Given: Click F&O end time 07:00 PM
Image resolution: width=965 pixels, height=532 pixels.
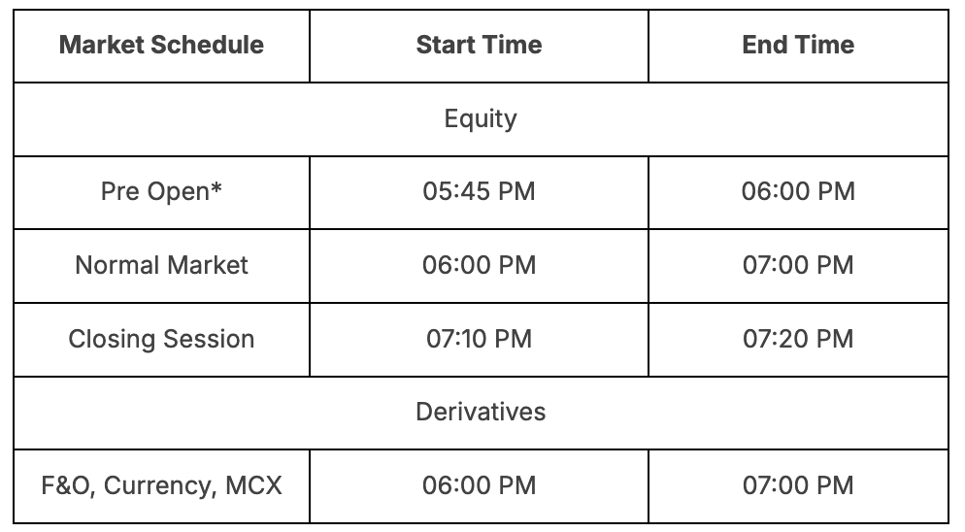Looking at the screenshot, I should pyautogui.click(x=798, y=485).
